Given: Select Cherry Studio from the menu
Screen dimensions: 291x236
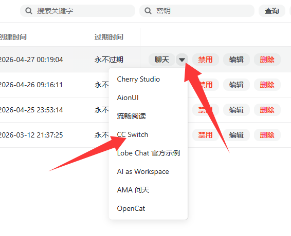Looking at the screenshot, I should pyautogui.click(x=148, y=80).
